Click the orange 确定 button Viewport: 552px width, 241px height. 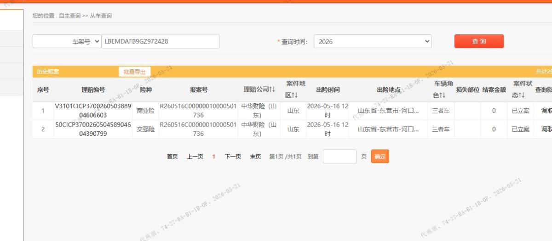tap(380, 157)
